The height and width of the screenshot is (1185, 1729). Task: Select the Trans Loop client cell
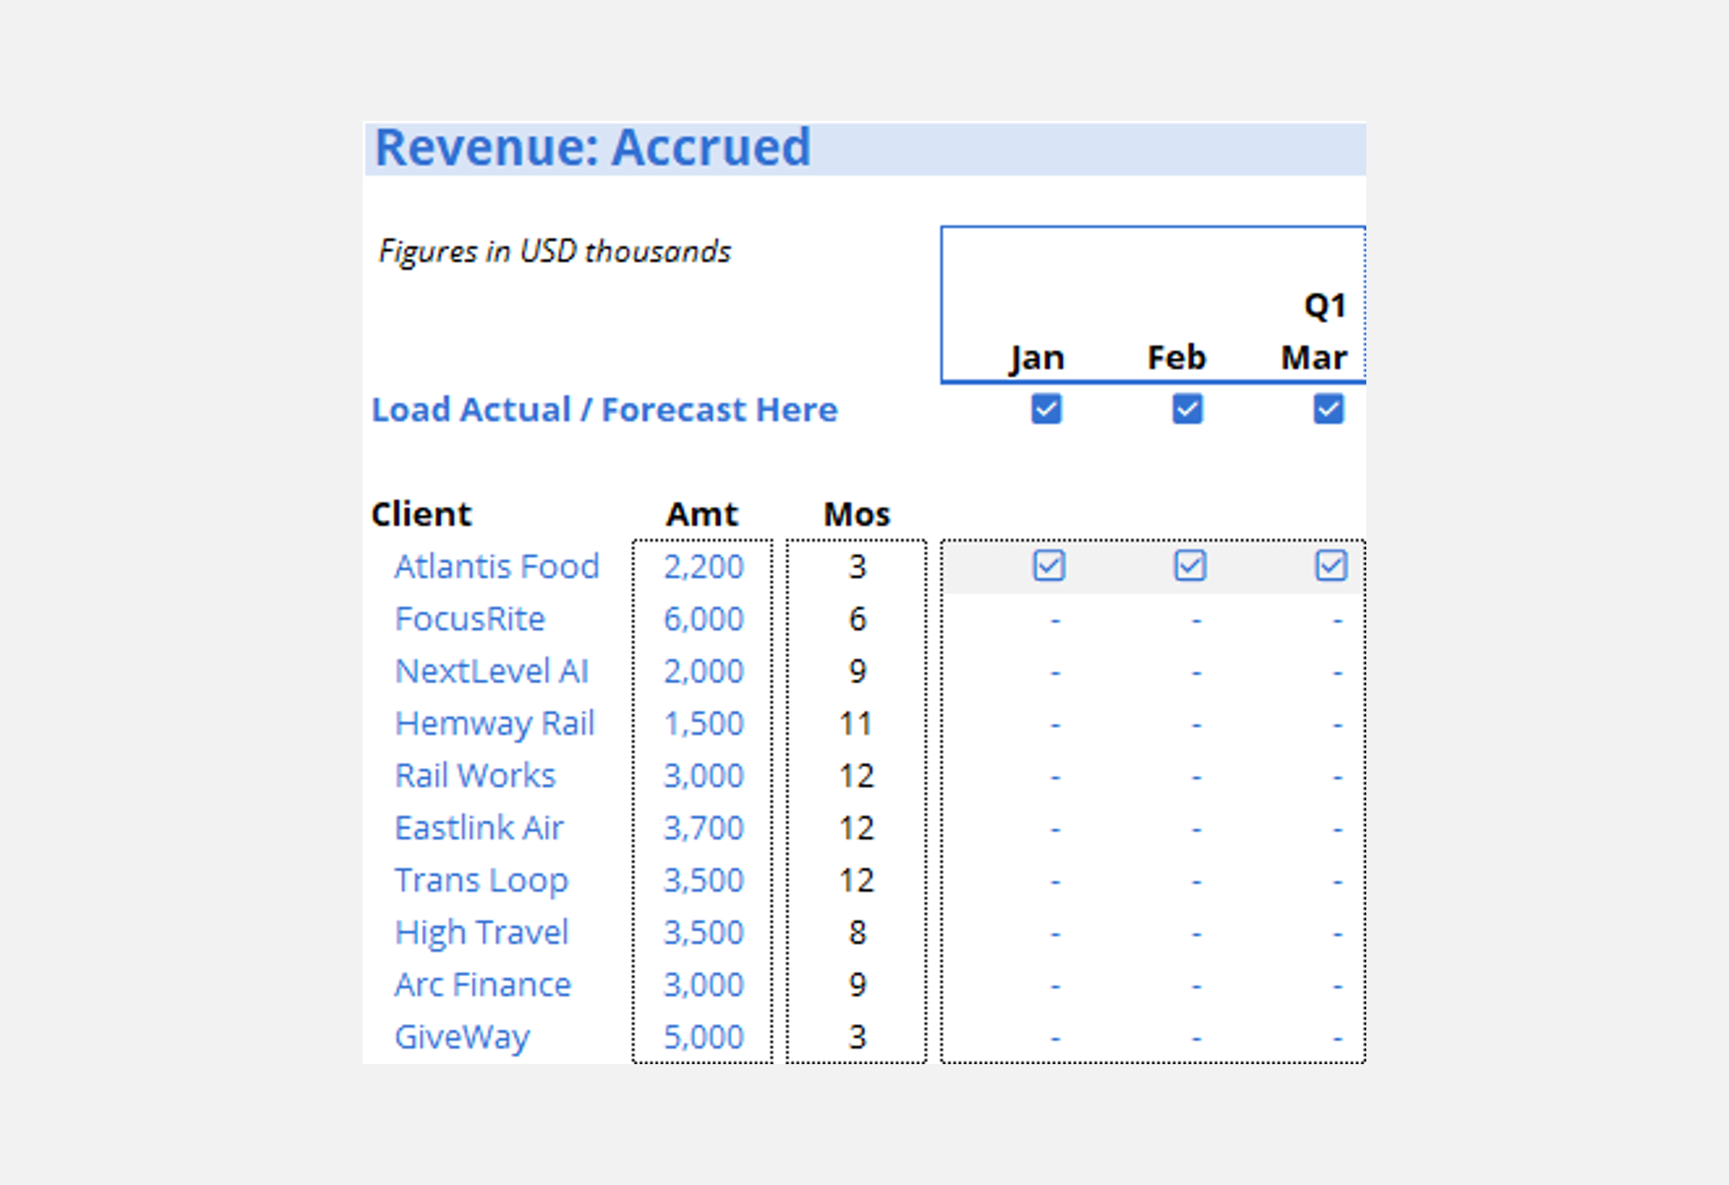coord(481,880)
